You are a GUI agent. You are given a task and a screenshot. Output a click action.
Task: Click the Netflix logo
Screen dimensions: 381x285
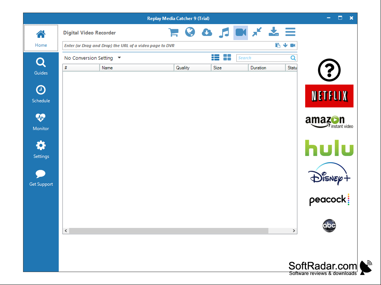pos(329,96)
